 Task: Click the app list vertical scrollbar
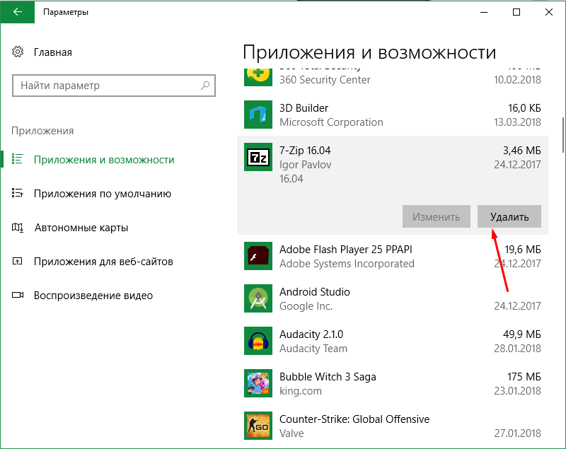point(562,135)
